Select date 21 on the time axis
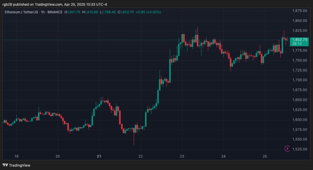The image size is (313, 170). (99, 156)
